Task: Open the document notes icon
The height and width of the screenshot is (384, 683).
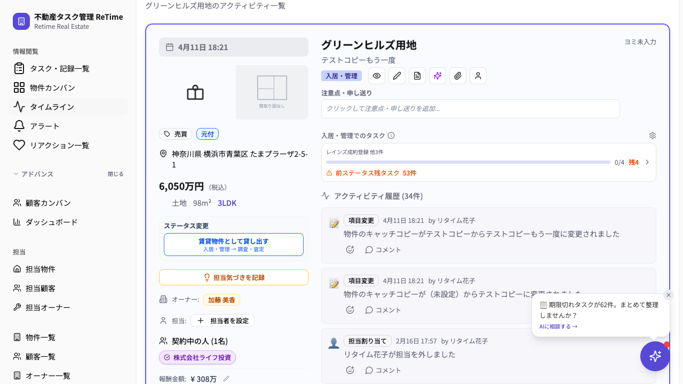Action: pyautogui.click(x=417, y=76)
